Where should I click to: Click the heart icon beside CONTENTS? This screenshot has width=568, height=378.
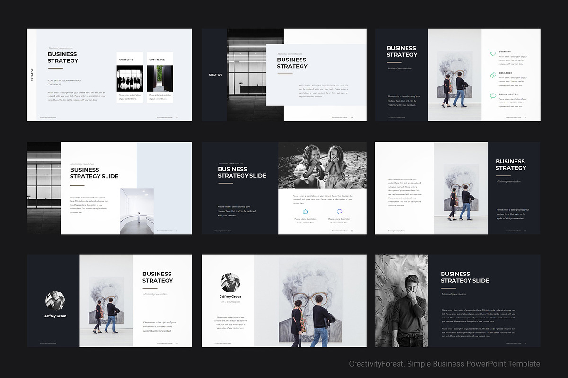pos(493,54)
